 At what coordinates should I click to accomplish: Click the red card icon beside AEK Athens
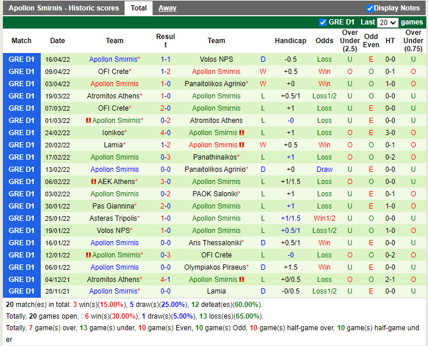tap(93, 182)
